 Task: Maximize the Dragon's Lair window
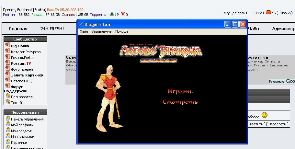235,24
